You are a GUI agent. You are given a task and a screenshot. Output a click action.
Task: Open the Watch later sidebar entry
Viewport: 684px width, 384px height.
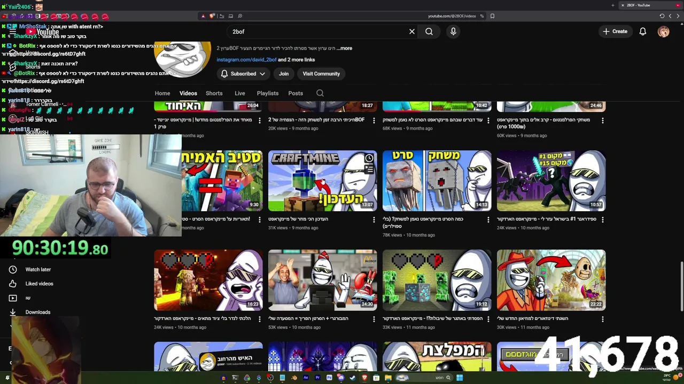[x=38, y=270]
